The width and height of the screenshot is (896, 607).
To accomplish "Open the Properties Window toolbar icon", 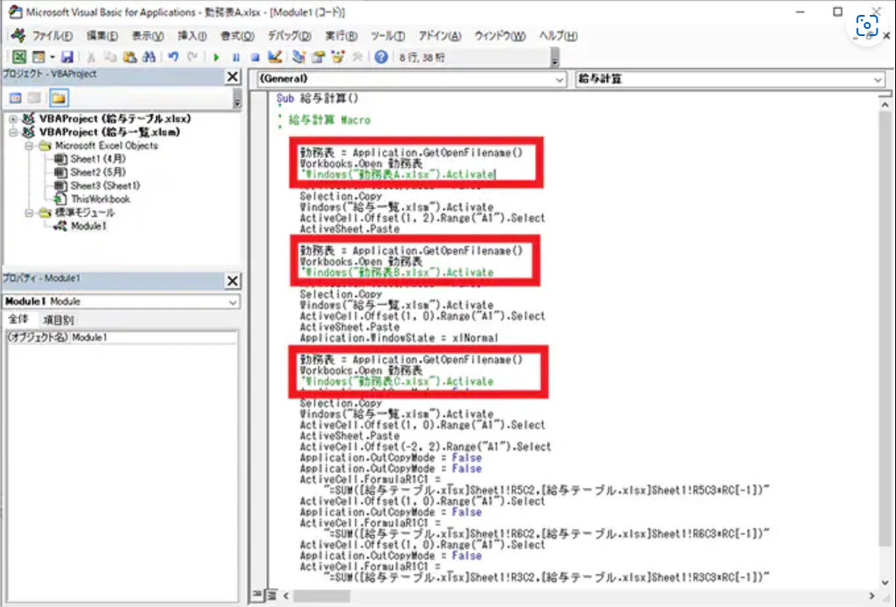I will pos(318,56).
